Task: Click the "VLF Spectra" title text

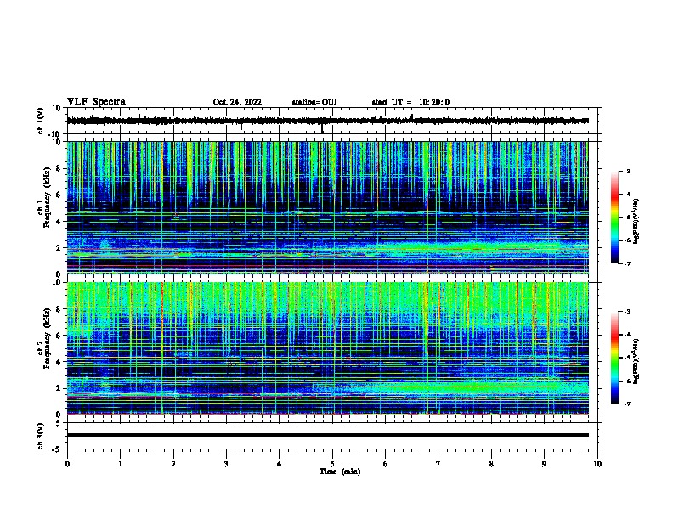Action: coord(96,102)
